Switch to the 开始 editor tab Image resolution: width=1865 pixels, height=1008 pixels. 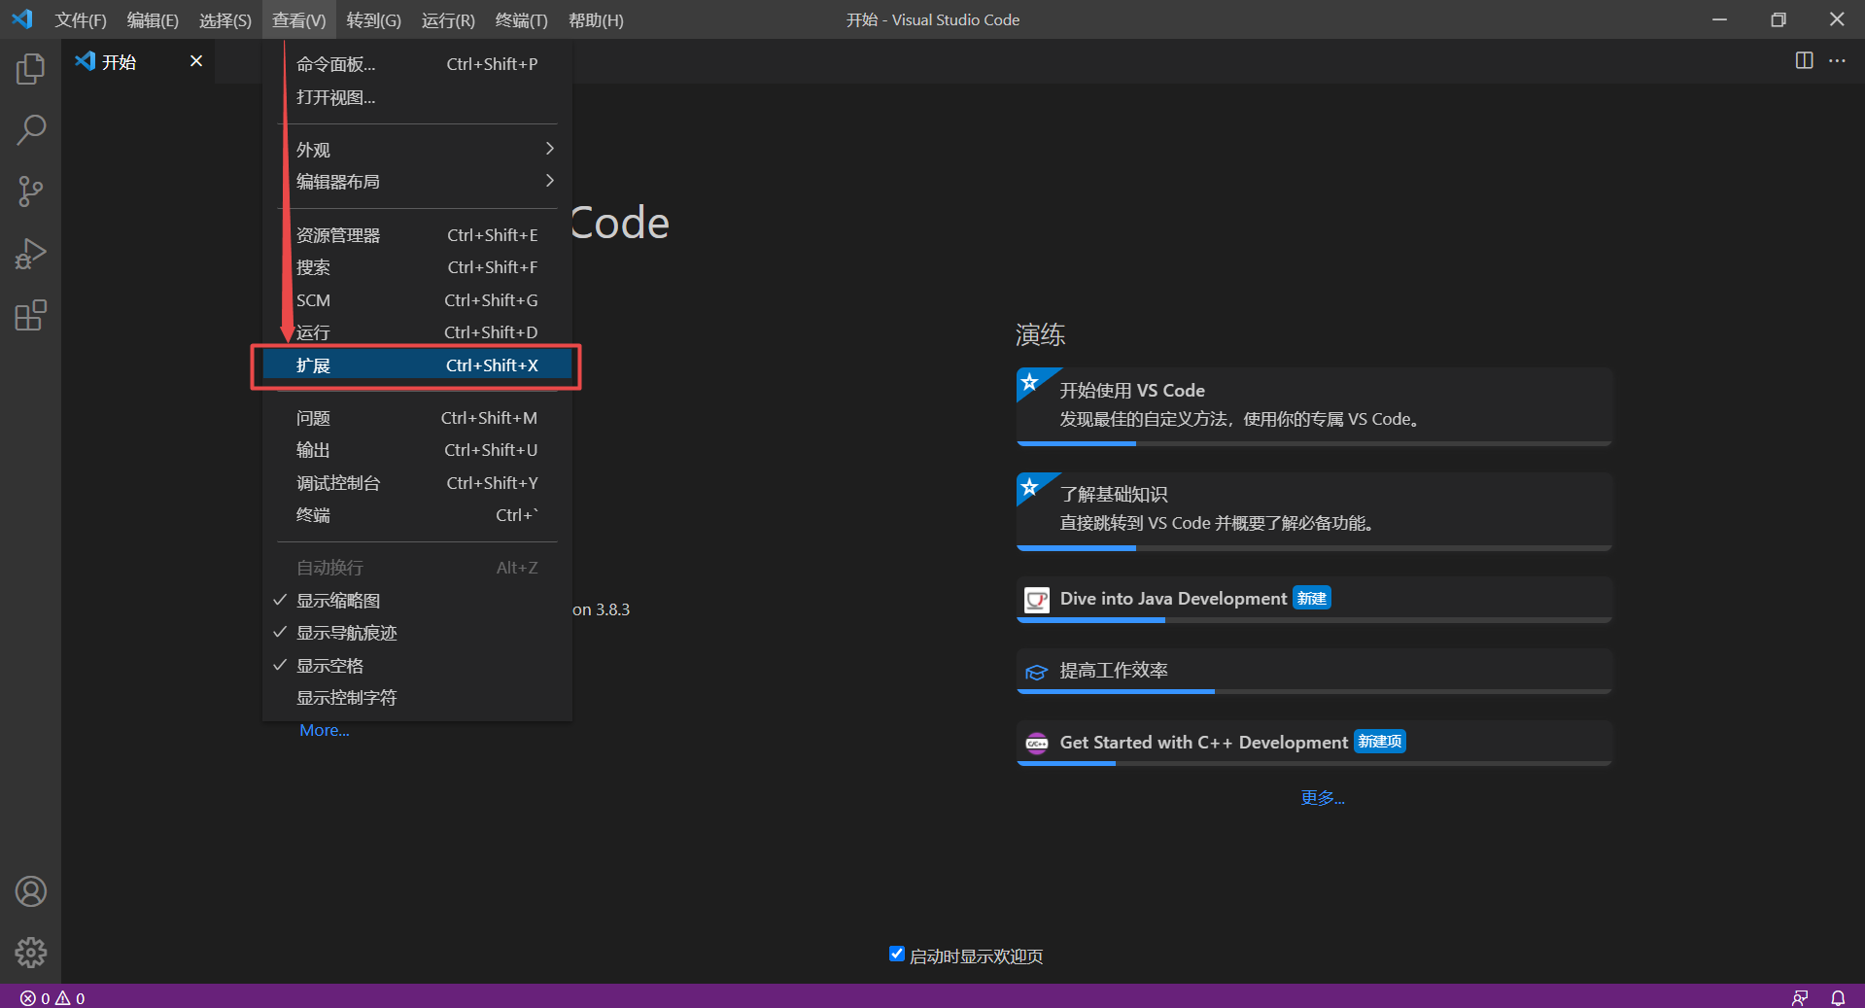click(x=138, y=61)
